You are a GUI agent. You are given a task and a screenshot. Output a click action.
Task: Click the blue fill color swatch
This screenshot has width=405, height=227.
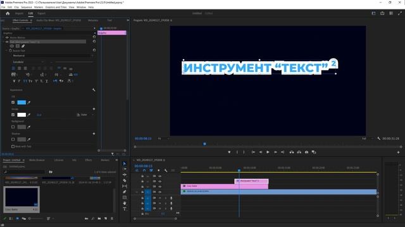point(22,102)
